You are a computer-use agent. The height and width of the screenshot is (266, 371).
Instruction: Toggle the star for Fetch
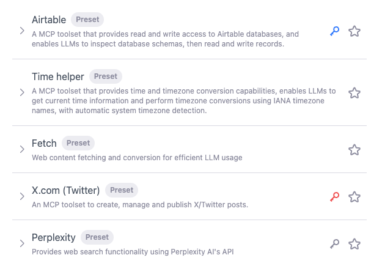[x=354, y=150]
